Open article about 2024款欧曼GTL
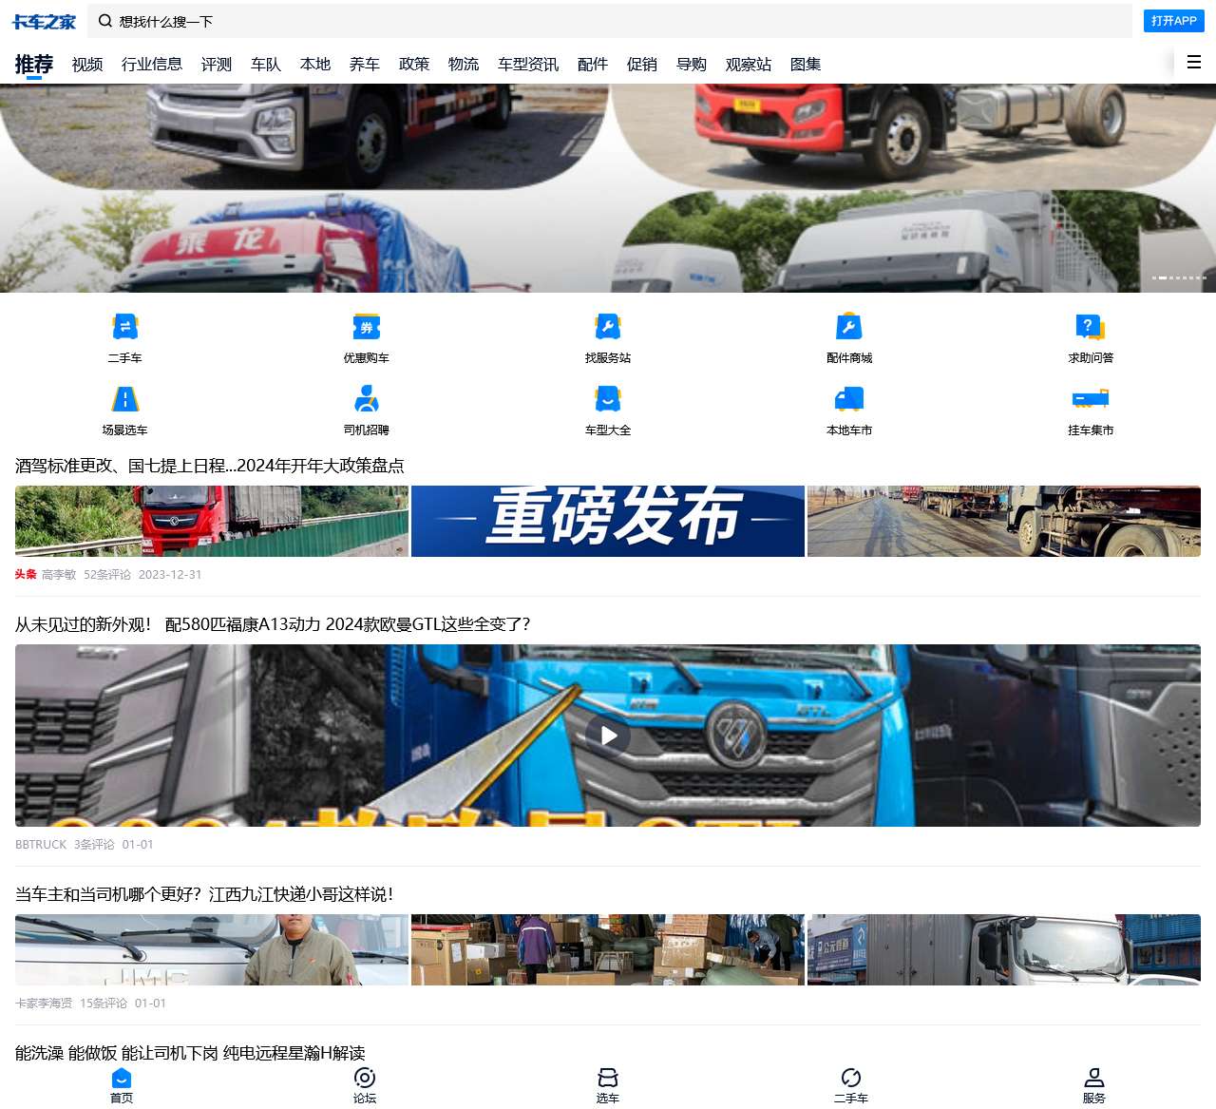Image resolution: width=1216 pixels, height=1109 pixels. [273, 624]
